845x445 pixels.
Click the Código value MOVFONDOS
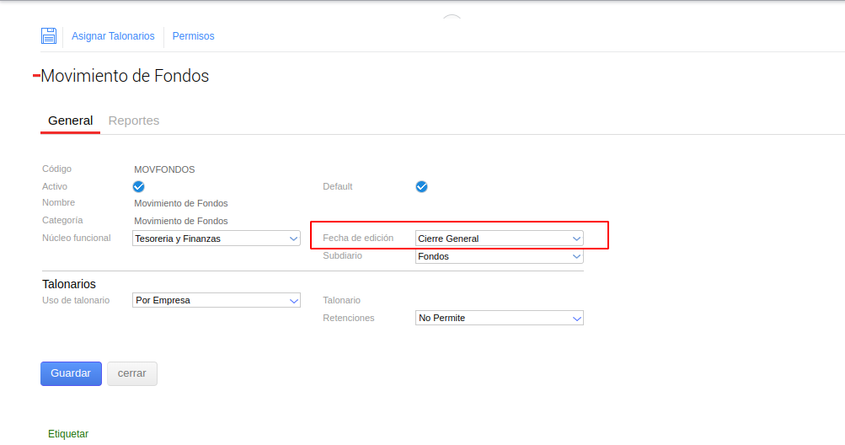(164, 169)
